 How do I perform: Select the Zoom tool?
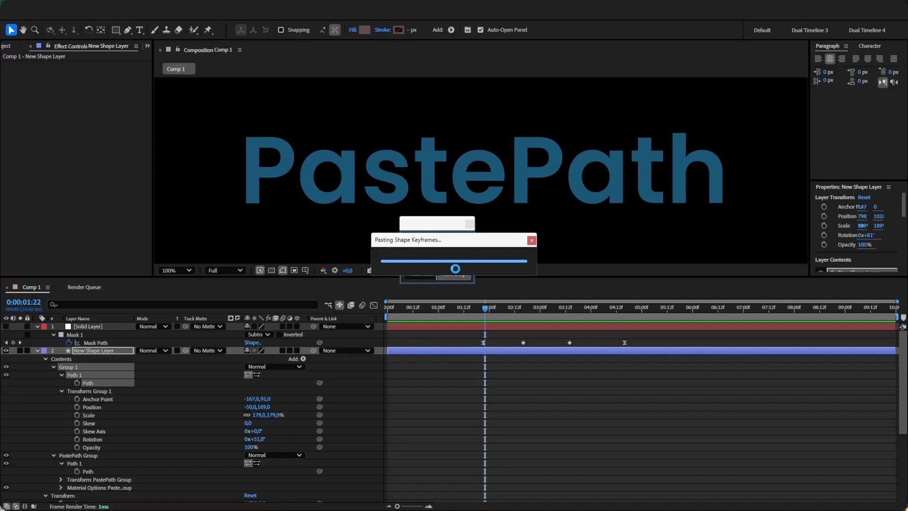point(35,30)
